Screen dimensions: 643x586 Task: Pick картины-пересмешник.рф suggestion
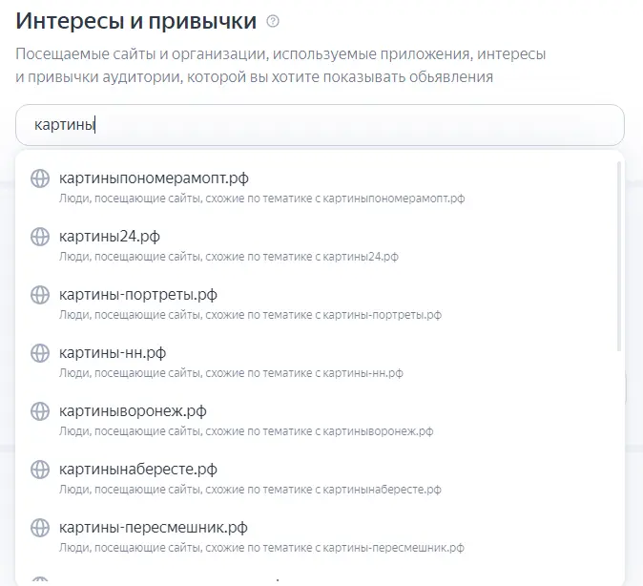pos(153,527)
